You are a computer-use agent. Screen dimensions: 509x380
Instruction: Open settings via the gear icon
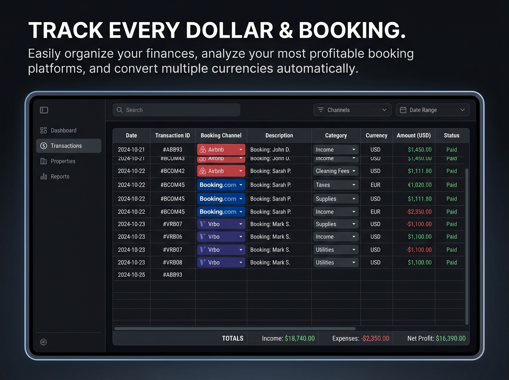coord(43,342)
